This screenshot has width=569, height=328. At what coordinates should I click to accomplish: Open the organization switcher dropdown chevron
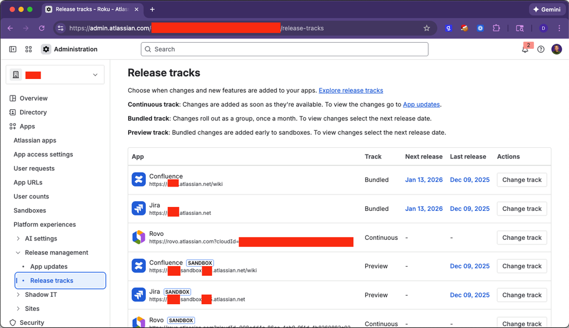(x=95, y=75)
